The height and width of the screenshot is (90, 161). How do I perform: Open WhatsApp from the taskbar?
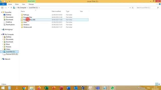[112, 88]
